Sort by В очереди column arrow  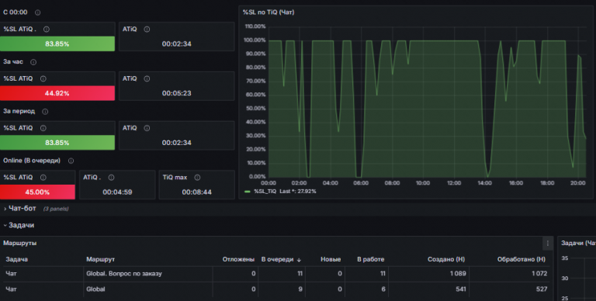point(299,260)
